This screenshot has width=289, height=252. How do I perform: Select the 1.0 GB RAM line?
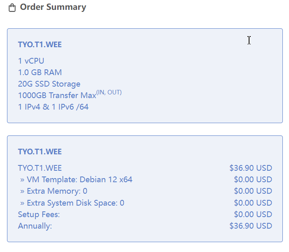pyautogui.click(x=40, y=72)
